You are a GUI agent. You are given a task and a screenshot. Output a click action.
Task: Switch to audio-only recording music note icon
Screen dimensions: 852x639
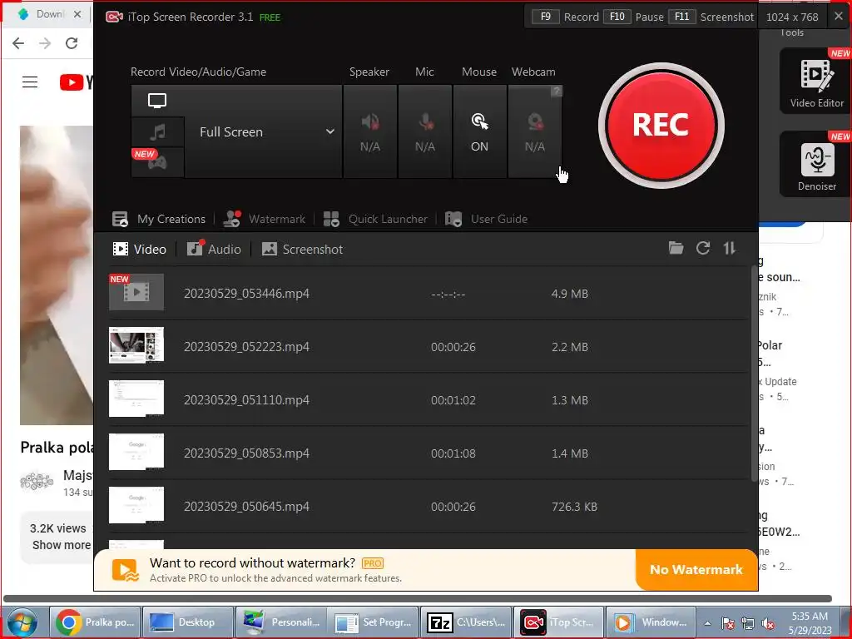click(x=157, y=131)
